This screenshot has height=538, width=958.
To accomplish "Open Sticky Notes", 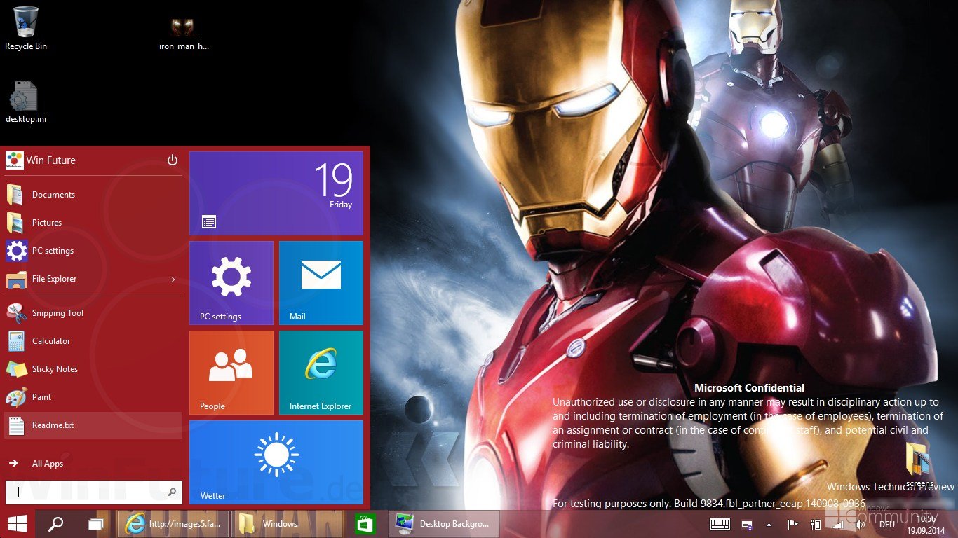I will pyautogui.click(x=93, y=369).
